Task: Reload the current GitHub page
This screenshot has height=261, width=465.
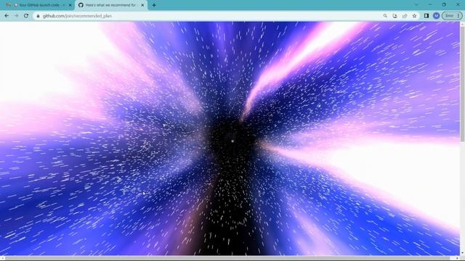Action: [x=26, y=16]
